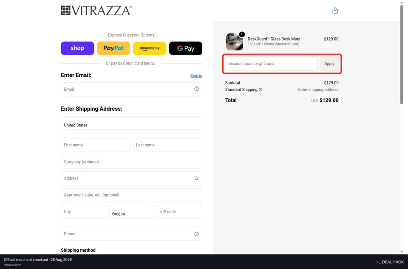408x269 pixels.
Task: Click the ZIP code field
Action: click(179, 212)
